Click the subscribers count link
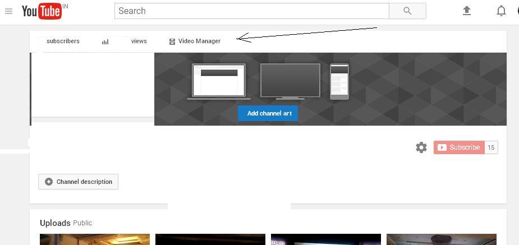This screenshot has height=245, width=519. click(x=63, y=41)
